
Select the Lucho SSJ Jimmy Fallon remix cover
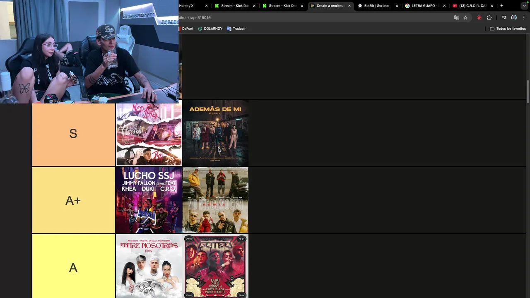(x=149, y=200)
